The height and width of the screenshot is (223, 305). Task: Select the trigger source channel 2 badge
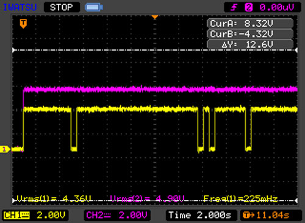(x=248, y=8)
